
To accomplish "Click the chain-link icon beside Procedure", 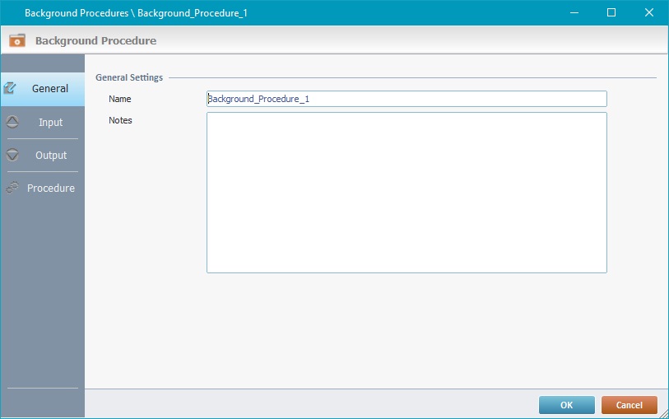I will pos(12,188).
